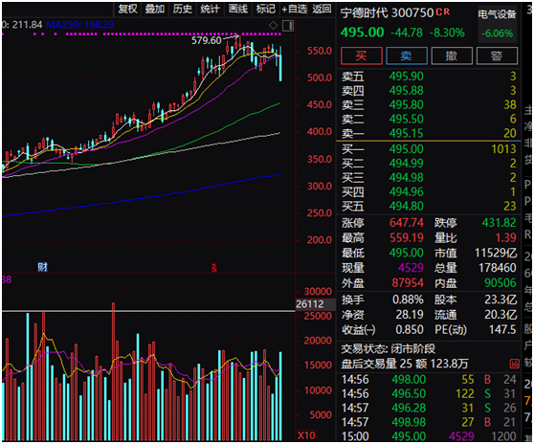Viewport: 534px width, 444px height.
Task: Click the blue 卖 sell button
Action: point(407,55)
